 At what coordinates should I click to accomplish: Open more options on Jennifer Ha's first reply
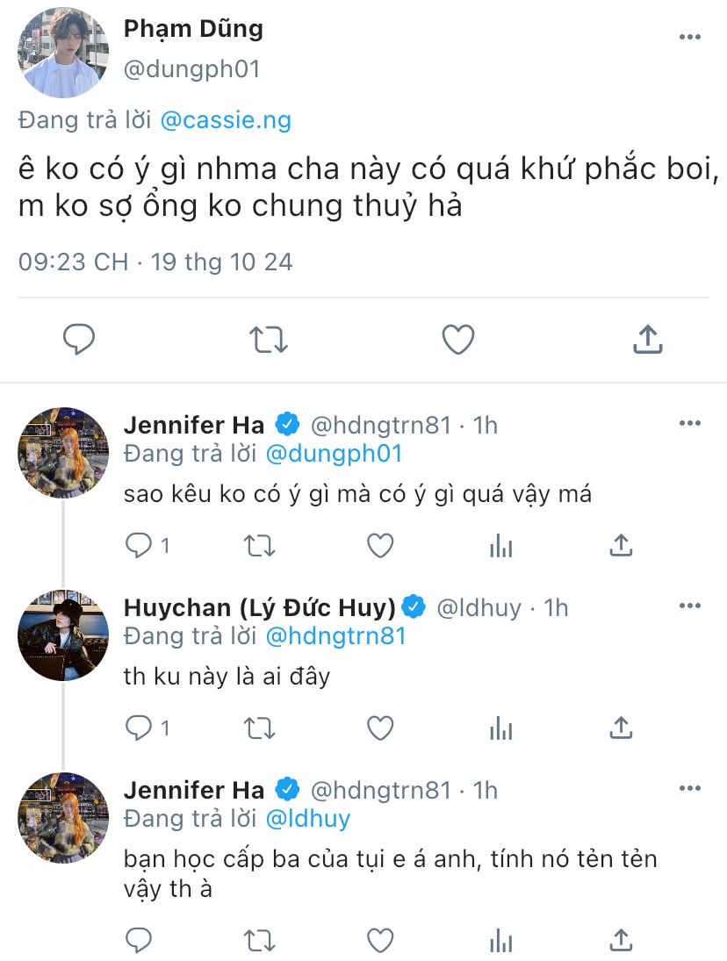(690, 424)
